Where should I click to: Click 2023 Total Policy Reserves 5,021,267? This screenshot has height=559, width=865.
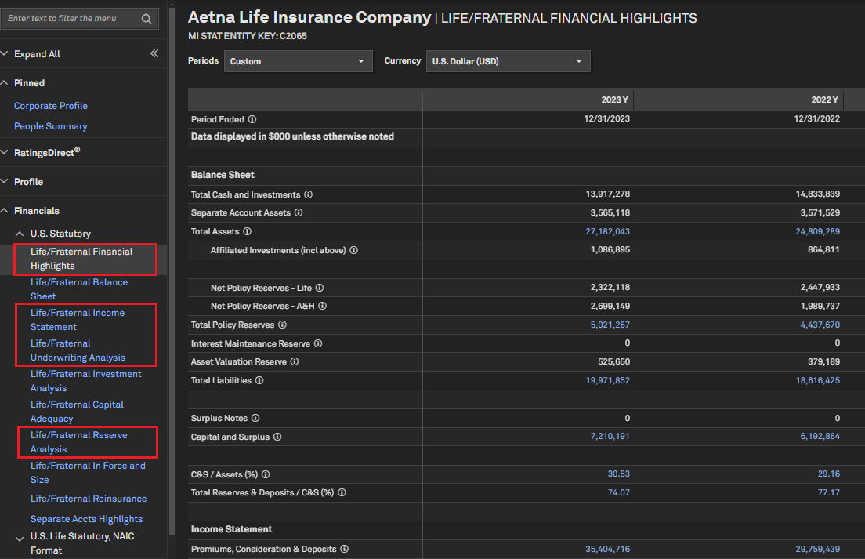(610, 325)
